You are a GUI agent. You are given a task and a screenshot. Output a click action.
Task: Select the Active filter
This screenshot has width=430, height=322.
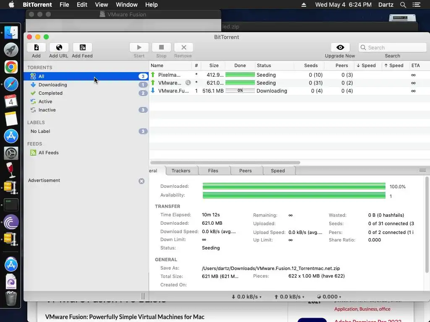pyautogui.click(x=86, y=101)
